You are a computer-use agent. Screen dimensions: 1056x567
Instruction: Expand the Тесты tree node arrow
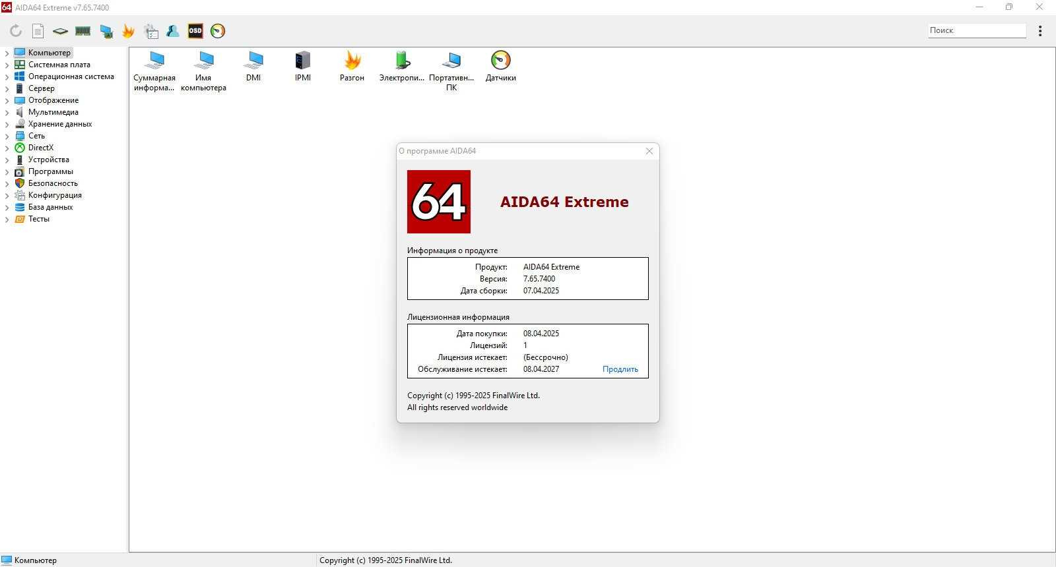[7, 219]
